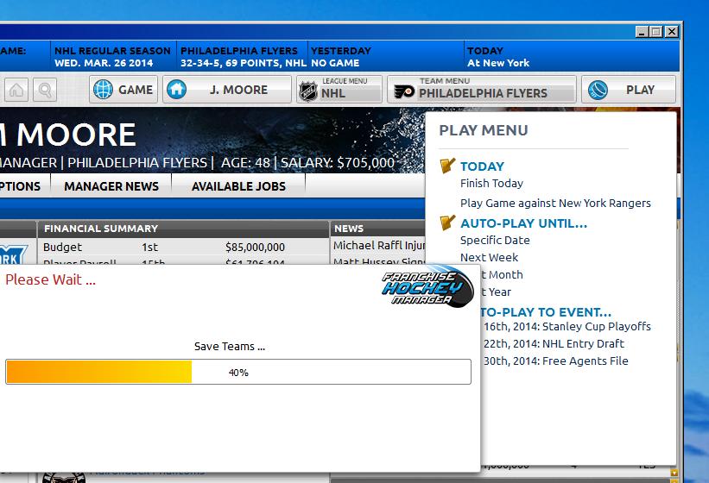Click the magnifying glass search icon
The image size is (709, 483).
tap(45, 90)
